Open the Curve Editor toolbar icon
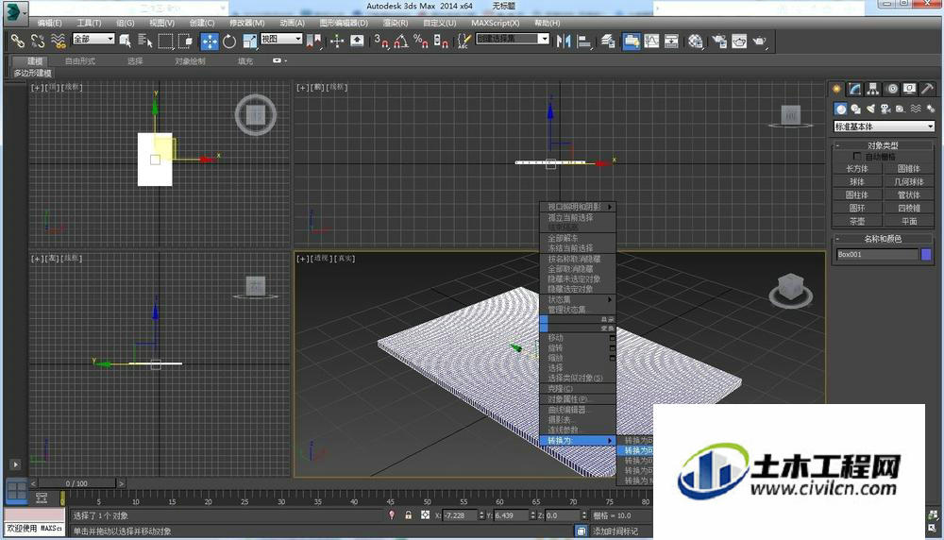 pos(651,41)
